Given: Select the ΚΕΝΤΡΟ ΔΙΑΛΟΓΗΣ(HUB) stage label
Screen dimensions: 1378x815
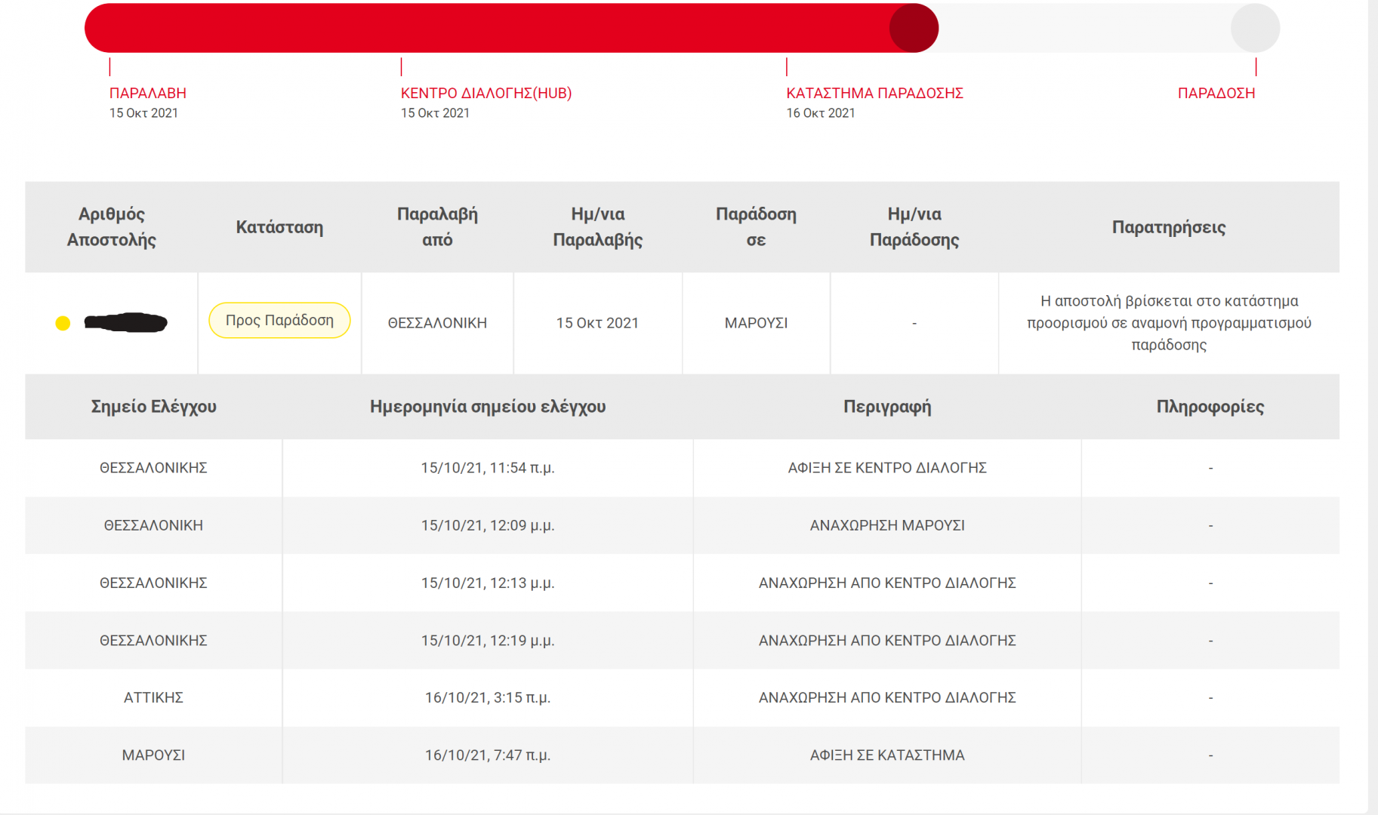Looking at the screenshot, I should coord(486,93).
